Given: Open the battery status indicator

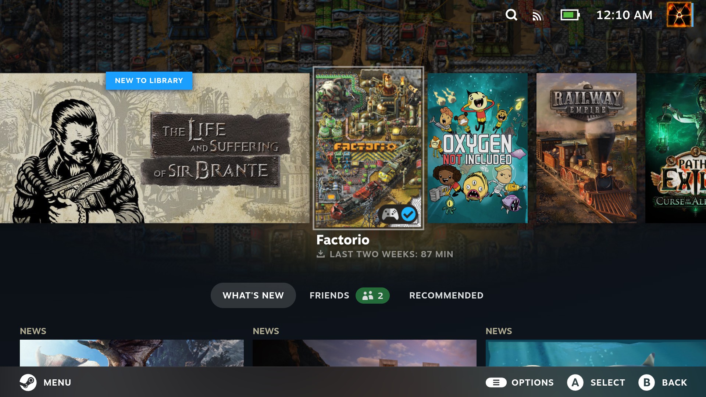Looking at the screenshot, I should click(x=570, y=15).
